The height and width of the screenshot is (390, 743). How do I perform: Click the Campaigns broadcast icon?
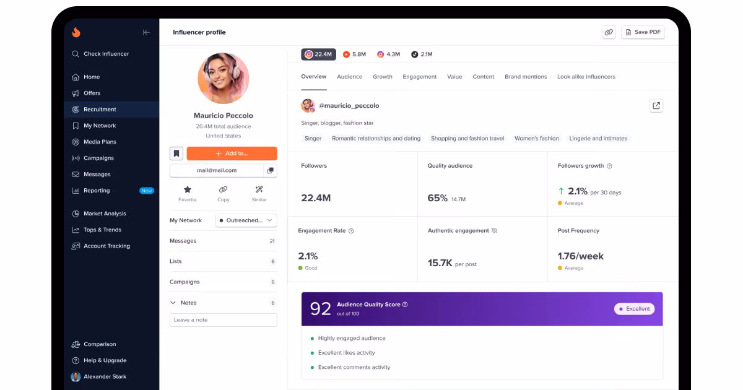76,158
